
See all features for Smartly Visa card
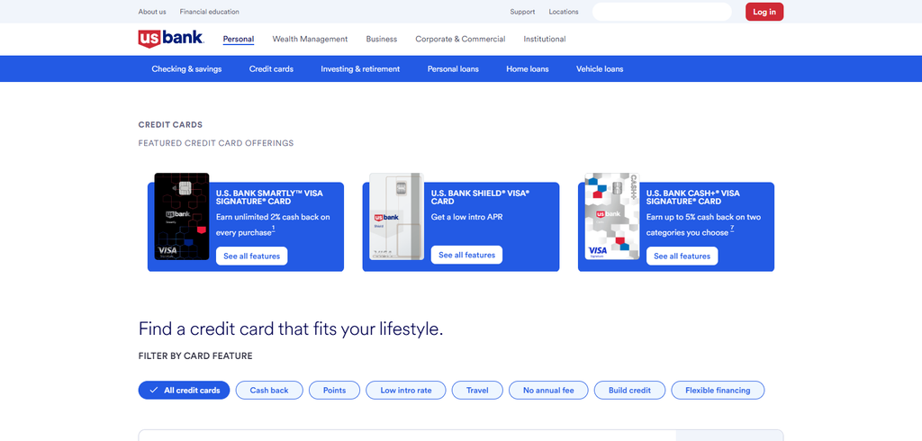click(x=252, y=256)
